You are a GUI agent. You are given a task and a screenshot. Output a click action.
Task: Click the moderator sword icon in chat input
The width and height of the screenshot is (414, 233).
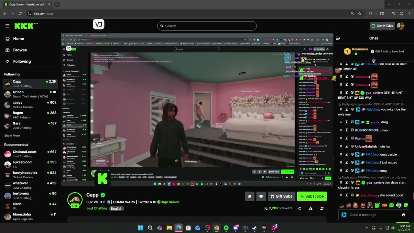tap(344, 215)
